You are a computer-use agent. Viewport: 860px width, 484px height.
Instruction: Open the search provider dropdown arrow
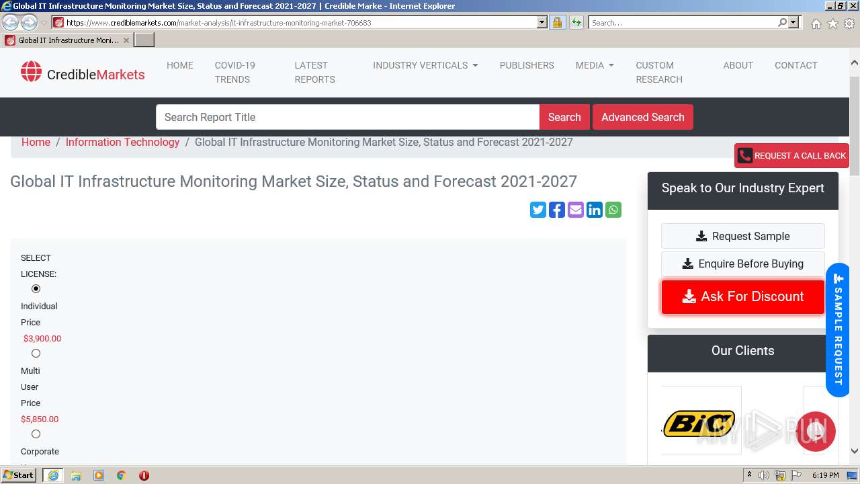click(793, 22)
